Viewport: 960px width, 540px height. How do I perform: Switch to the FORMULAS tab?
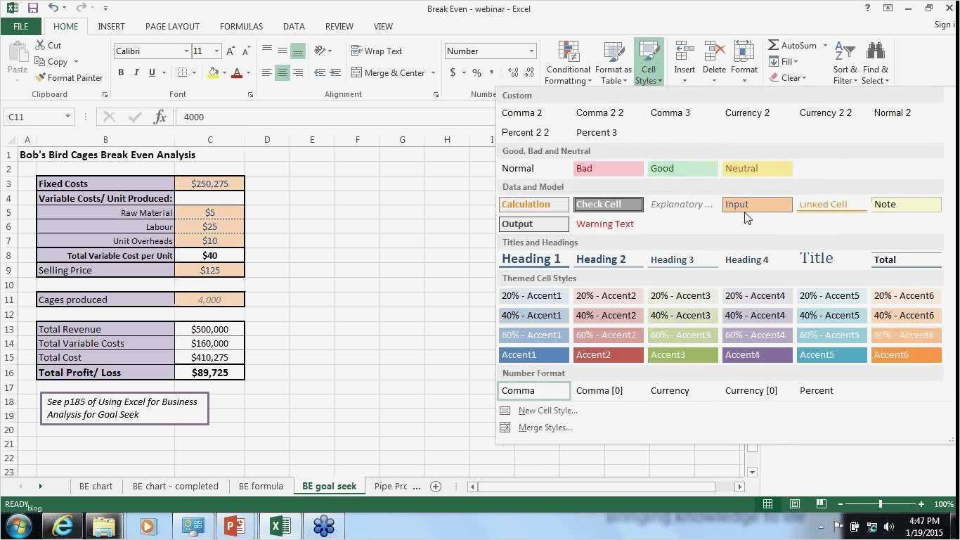[241, 26]
